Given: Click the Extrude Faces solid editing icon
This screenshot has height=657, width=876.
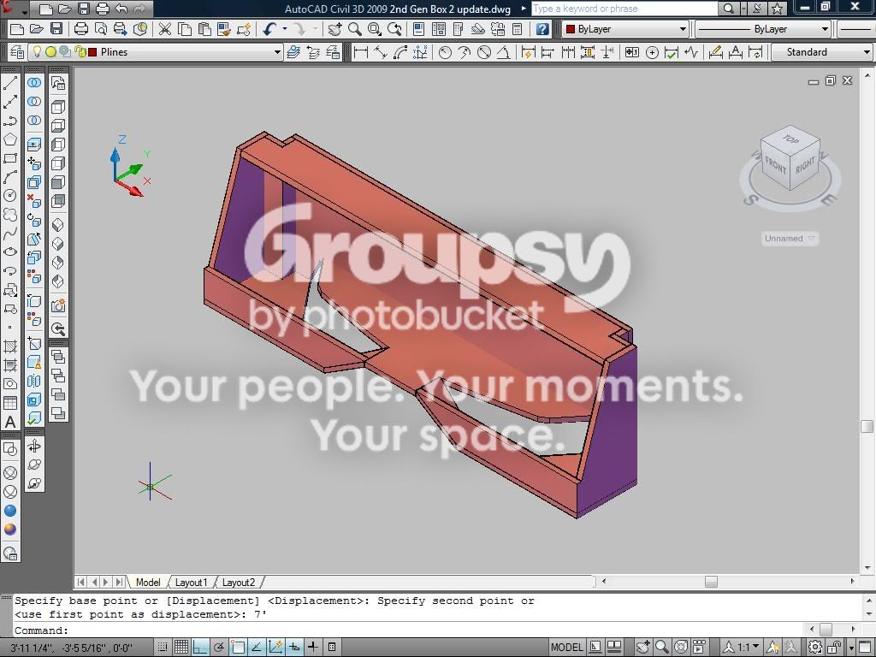Looking at the screenshot, I should click(x=34, y=145).
